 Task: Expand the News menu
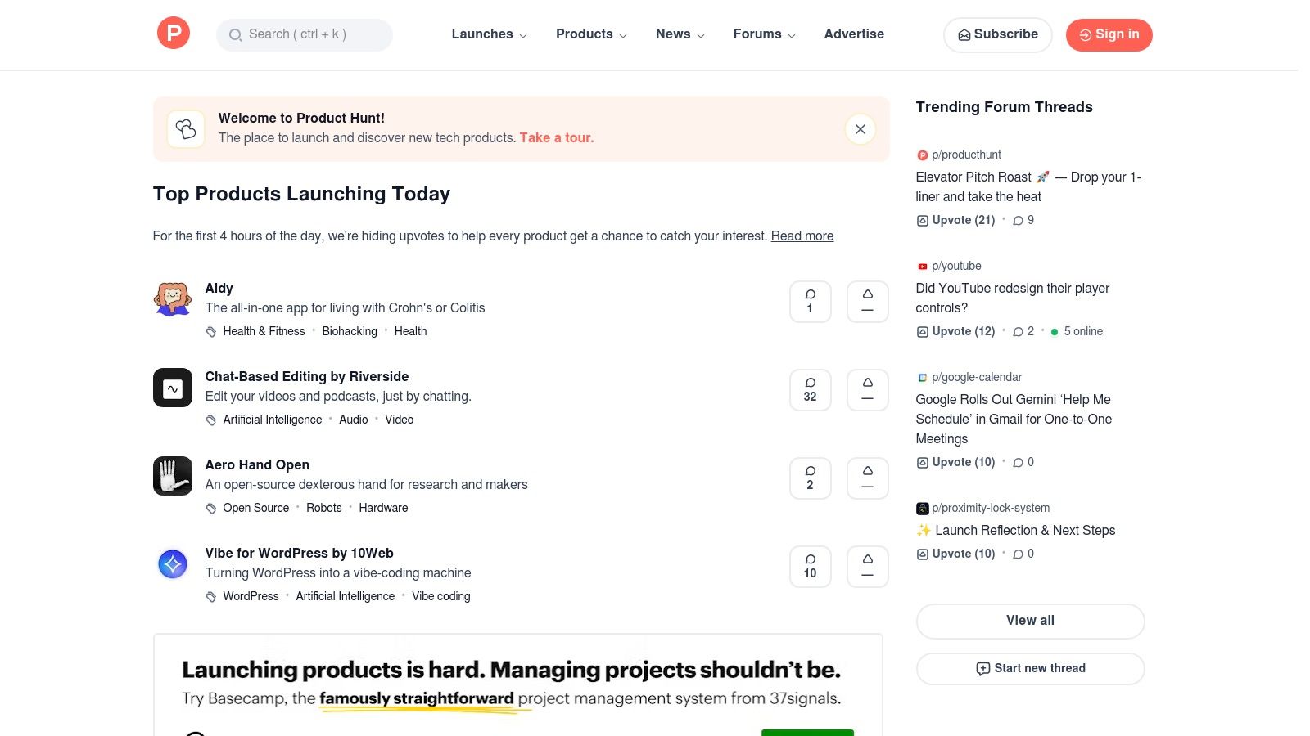[680, 34]
